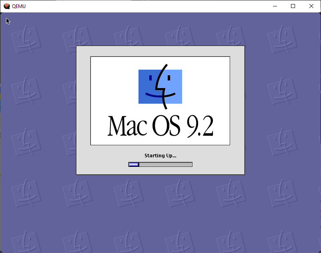Click the empty gray part of progress bar
This screenshot has height=253, width=321.
[166, 164]
